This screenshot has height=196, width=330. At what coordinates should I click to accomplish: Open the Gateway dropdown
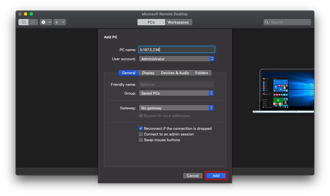[176, 108]
